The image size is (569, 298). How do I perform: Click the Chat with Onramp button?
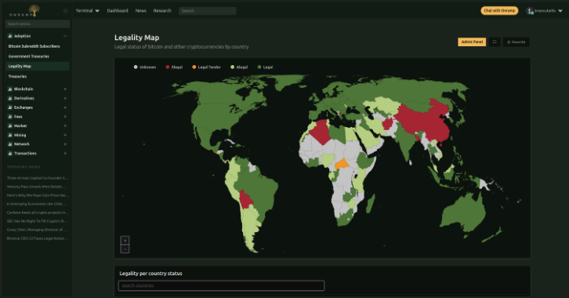[x=499, y=11]
